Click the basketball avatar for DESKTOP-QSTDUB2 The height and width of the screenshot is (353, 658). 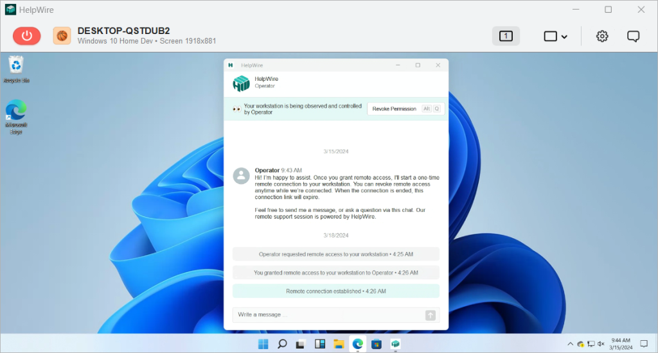[x=62, y=36]
